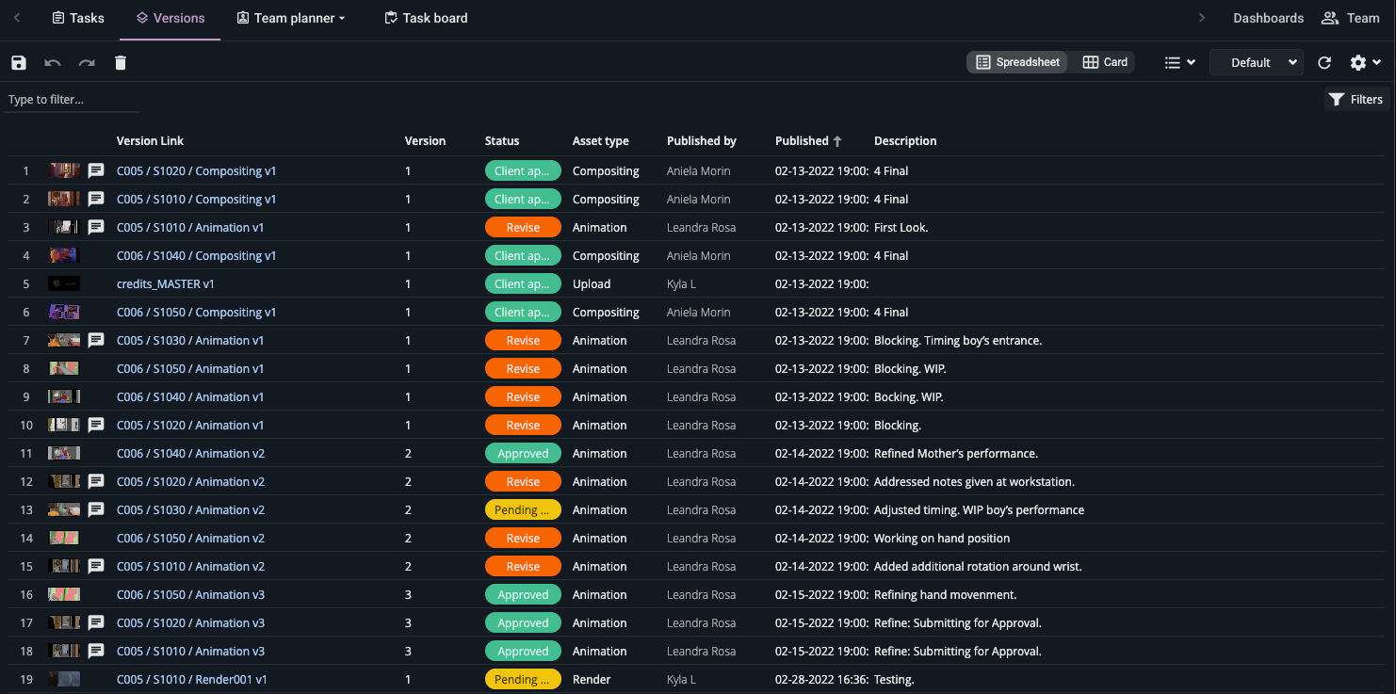Click the Type to filter input field
The height and width of the screenshot is (694, 1396).
[71, 100]
